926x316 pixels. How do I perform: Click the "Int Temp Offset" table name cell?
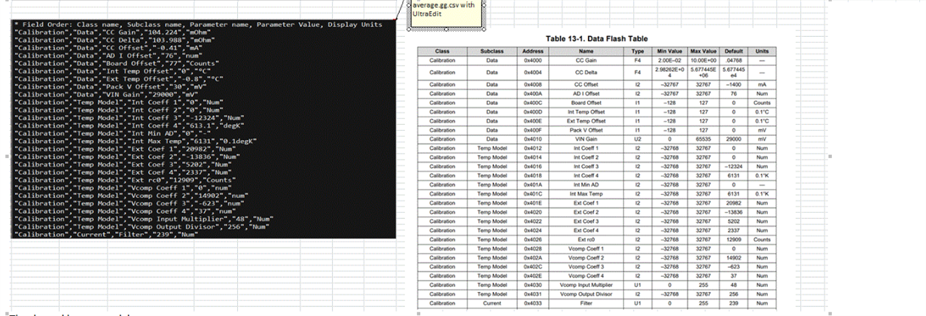(585, 112)
